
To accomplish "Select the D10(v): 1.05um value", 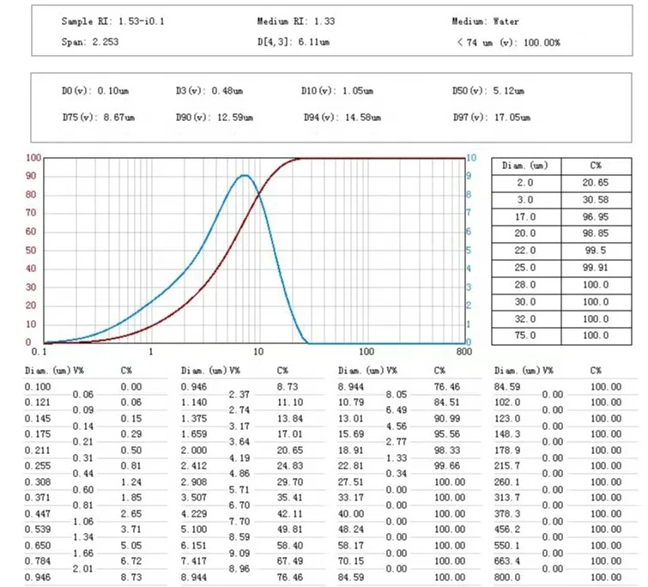I will (337, 91).
